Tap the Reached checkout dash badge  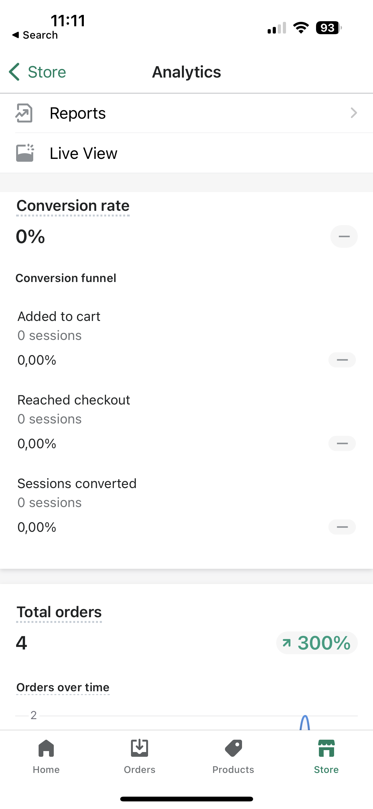[x=342, y=443]
